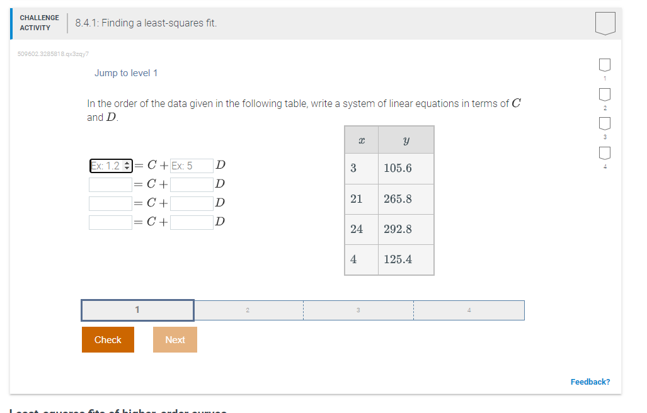647x413 pixels.
Task: Click the third row input before D
Action: [x=192, y=203]
